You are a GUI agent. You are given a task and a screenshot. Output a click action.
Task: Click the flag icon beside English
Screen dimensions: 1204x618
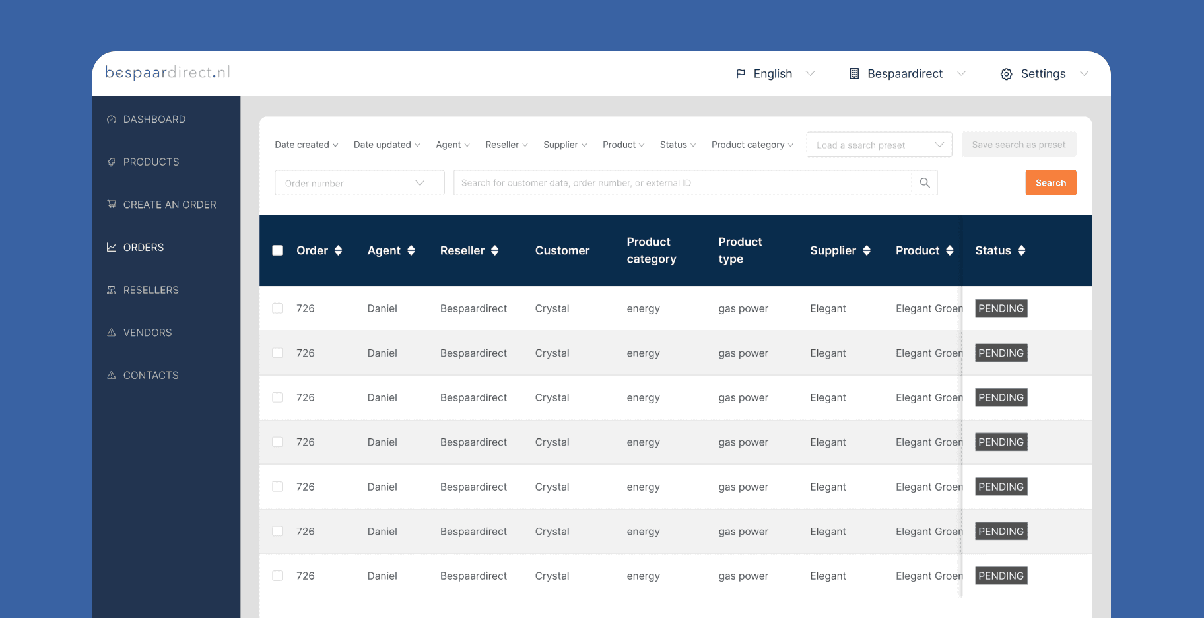pos(741,74)
